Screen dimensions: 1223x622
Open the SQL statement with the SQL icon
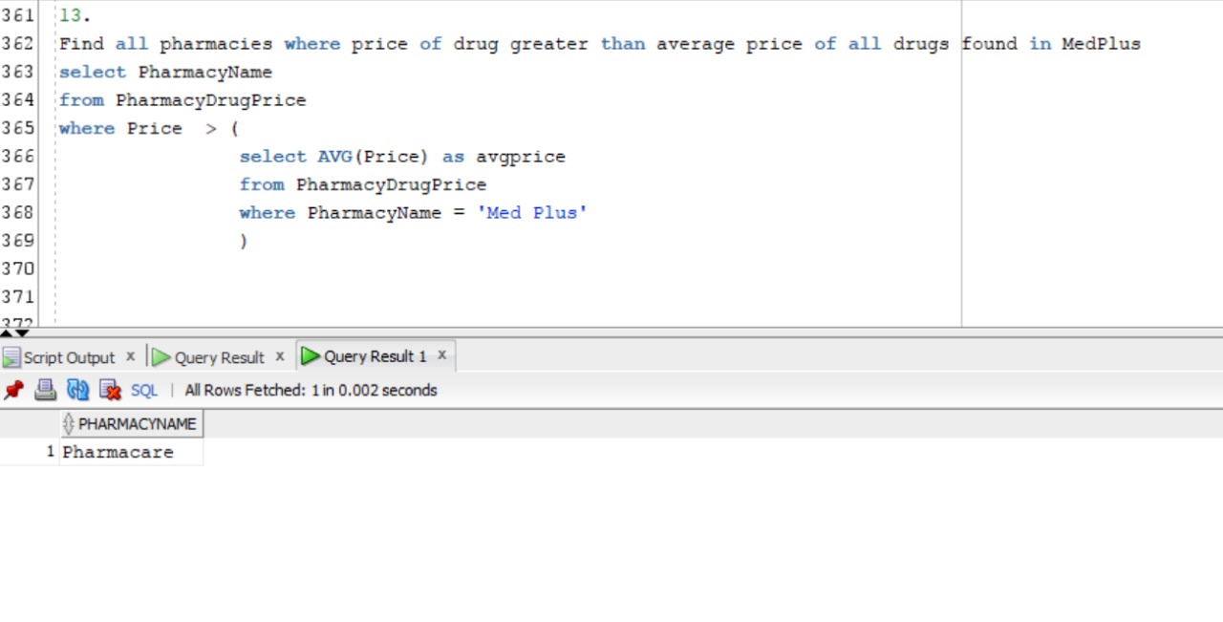[142, 390]
